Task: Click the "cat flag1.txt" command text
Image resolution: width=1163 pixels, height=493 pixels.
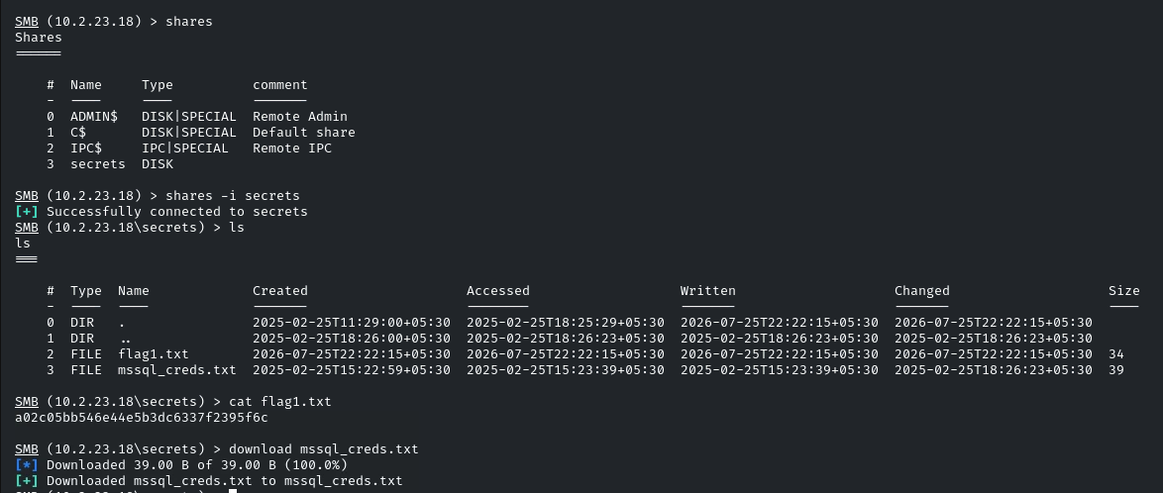Action: point(280,402)
